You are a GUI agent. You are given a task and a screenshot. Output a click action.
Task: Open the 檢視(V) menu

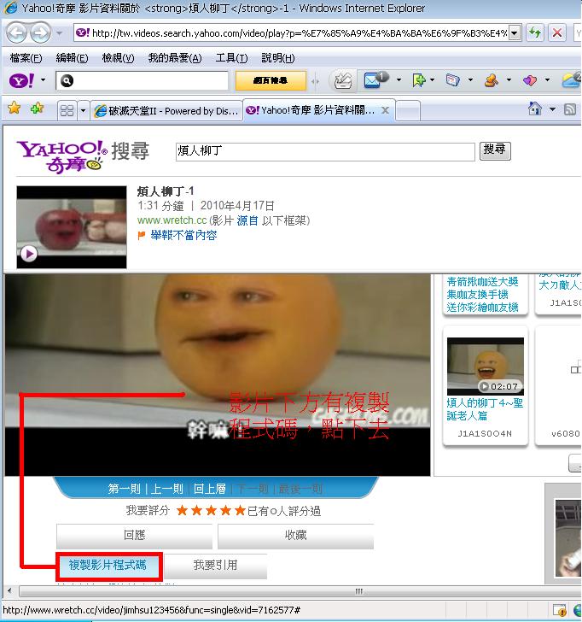(118, 58)
